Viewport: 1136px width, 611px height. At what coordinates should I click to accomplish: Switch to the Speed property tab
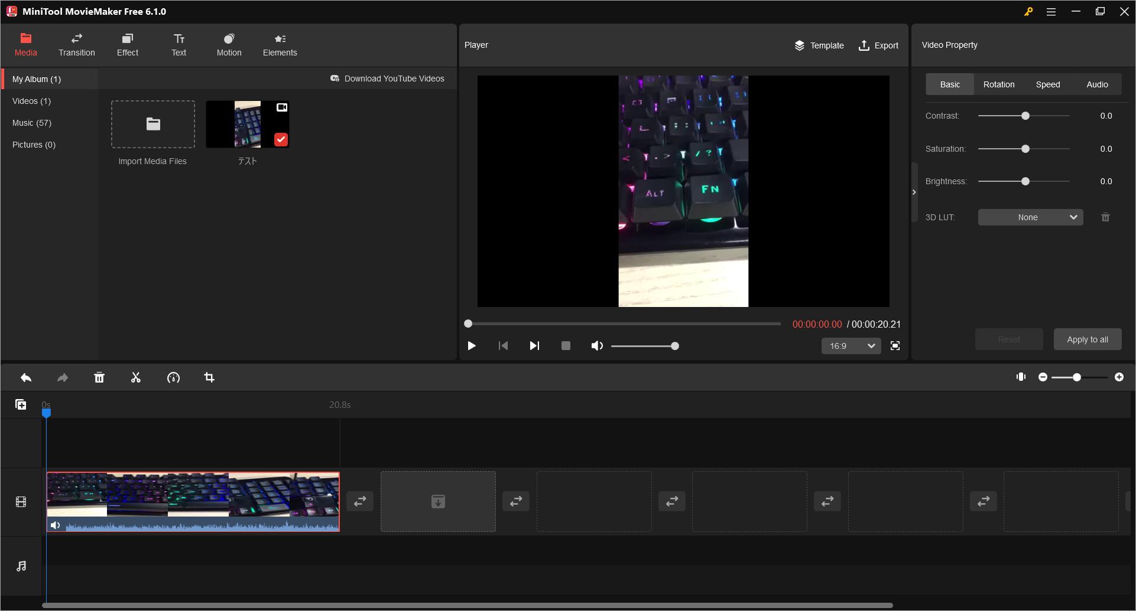[x=1048, y=84]
